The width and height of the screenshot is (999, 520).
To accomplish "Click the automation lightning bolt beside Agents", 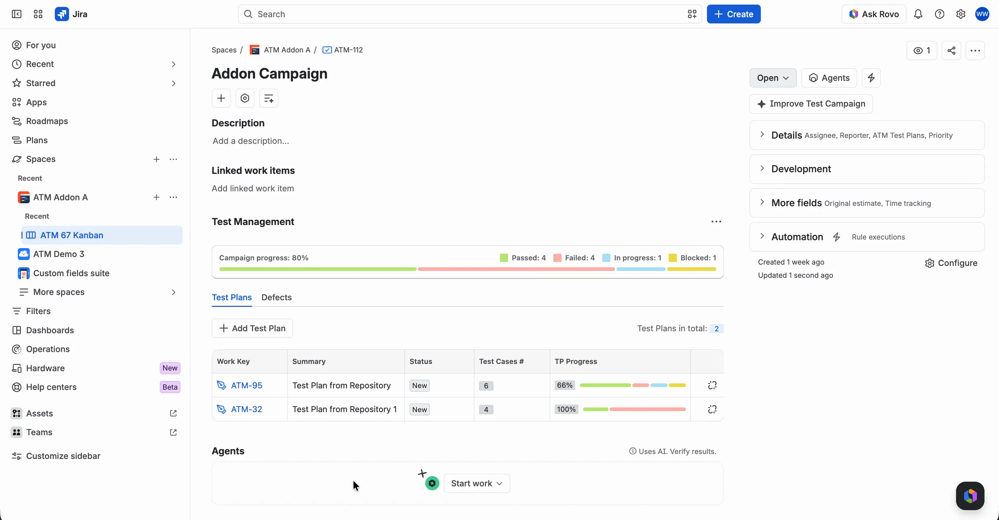I will pos(871,78).
